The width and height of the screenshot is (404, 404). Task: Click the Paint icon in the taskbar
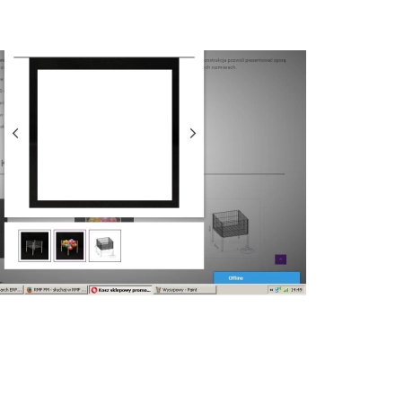click(x=158, y=290)
